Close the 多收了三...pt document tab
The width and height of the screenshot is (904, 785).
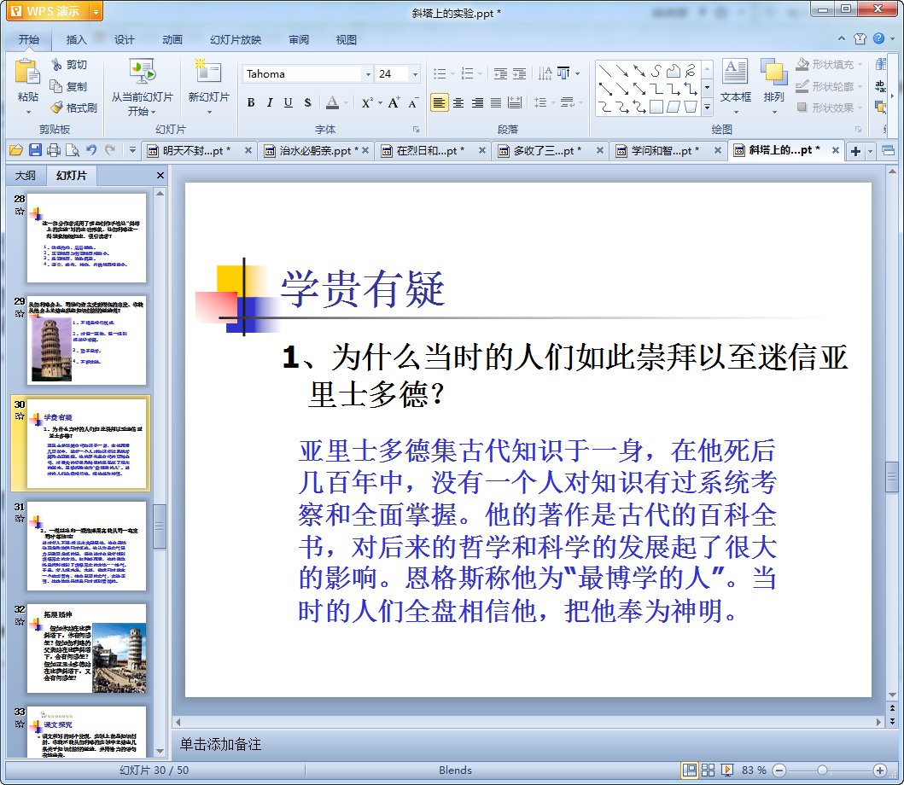point(599,150)
